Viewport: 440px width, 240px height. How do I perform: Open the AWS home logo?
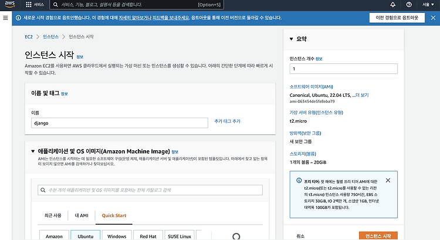[10, 5]
